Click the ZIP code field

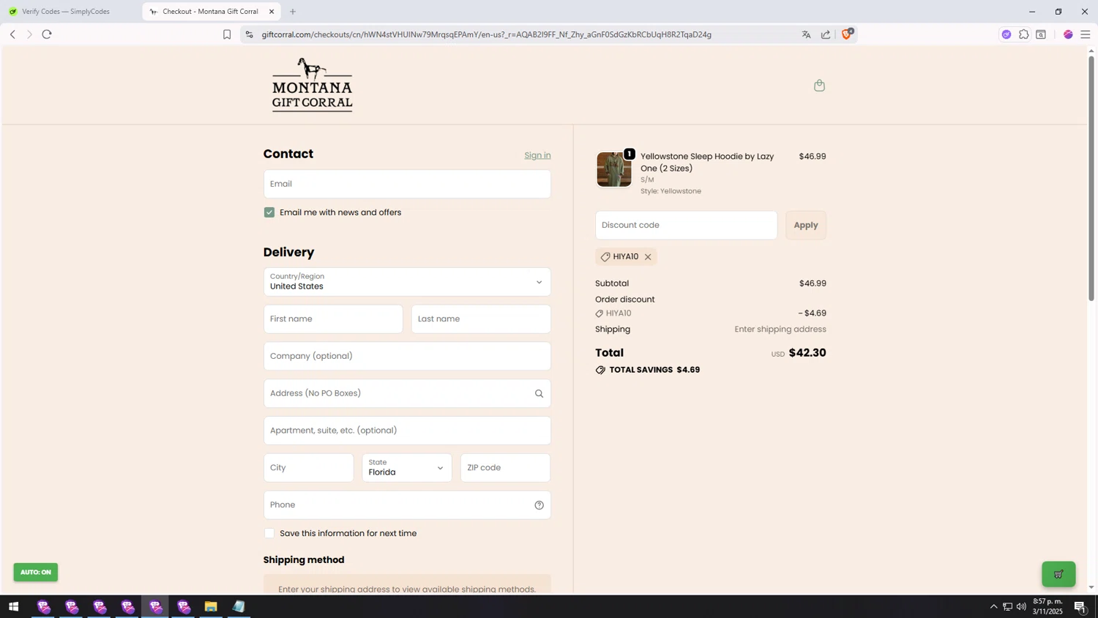coord(505,468)
